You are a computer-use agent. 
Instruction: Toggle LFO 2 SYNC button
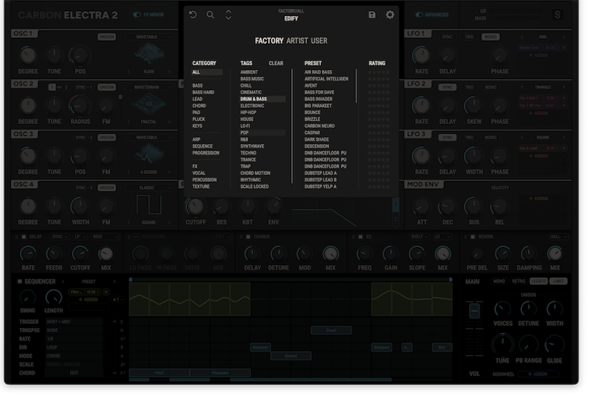pyautogui.click(x=447, y=87)
